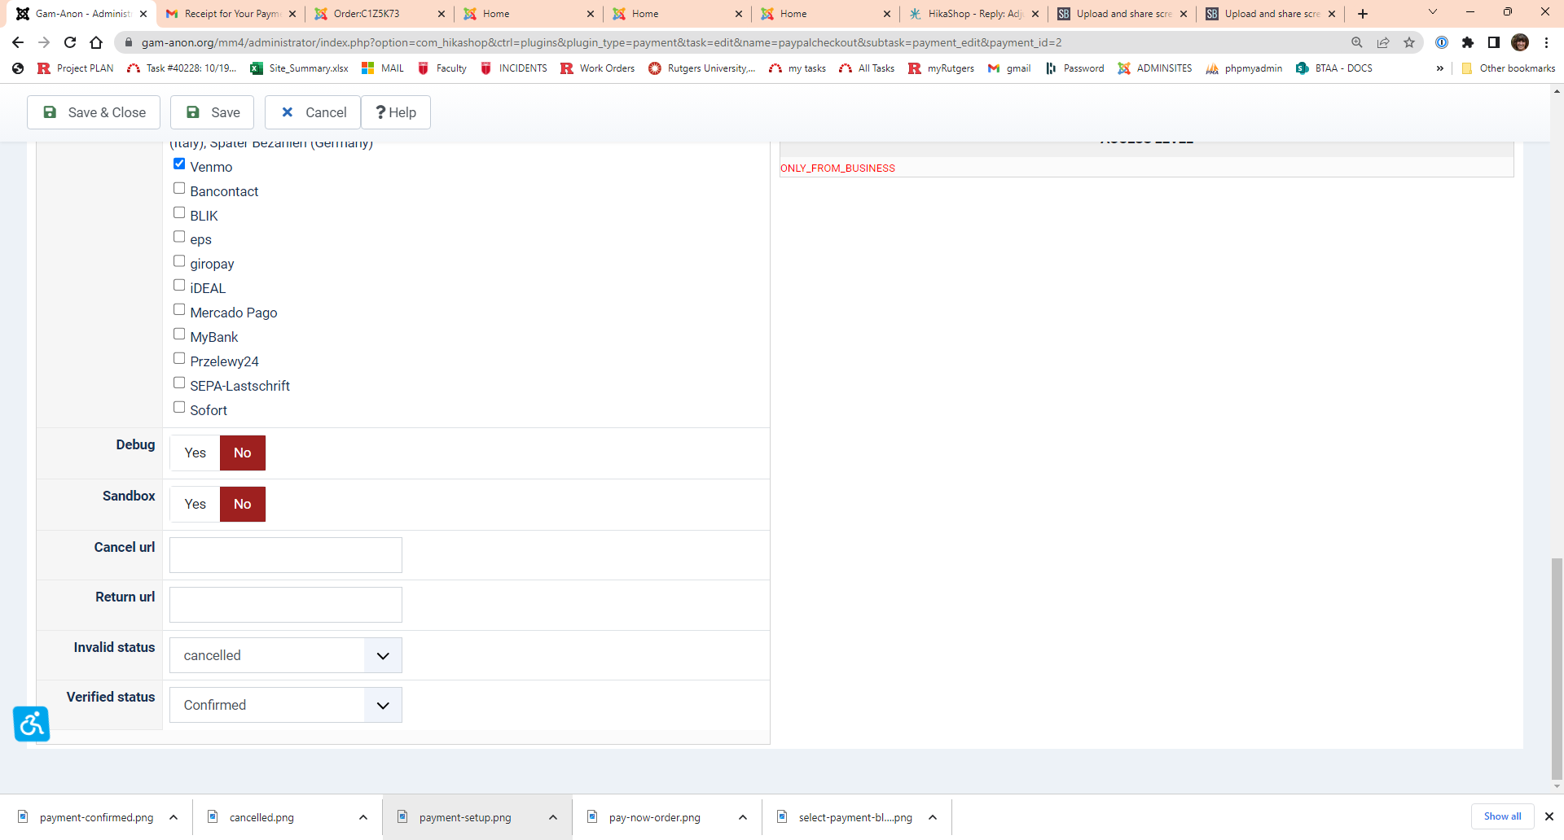Cancel editing the payment method
This screenshot has width=1564, height=840.
[313, 112]
